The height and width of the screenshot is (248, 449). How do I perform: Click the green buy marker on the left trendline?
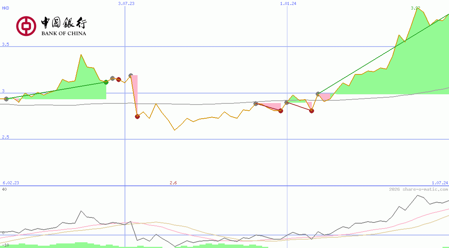tap(106, 81)
